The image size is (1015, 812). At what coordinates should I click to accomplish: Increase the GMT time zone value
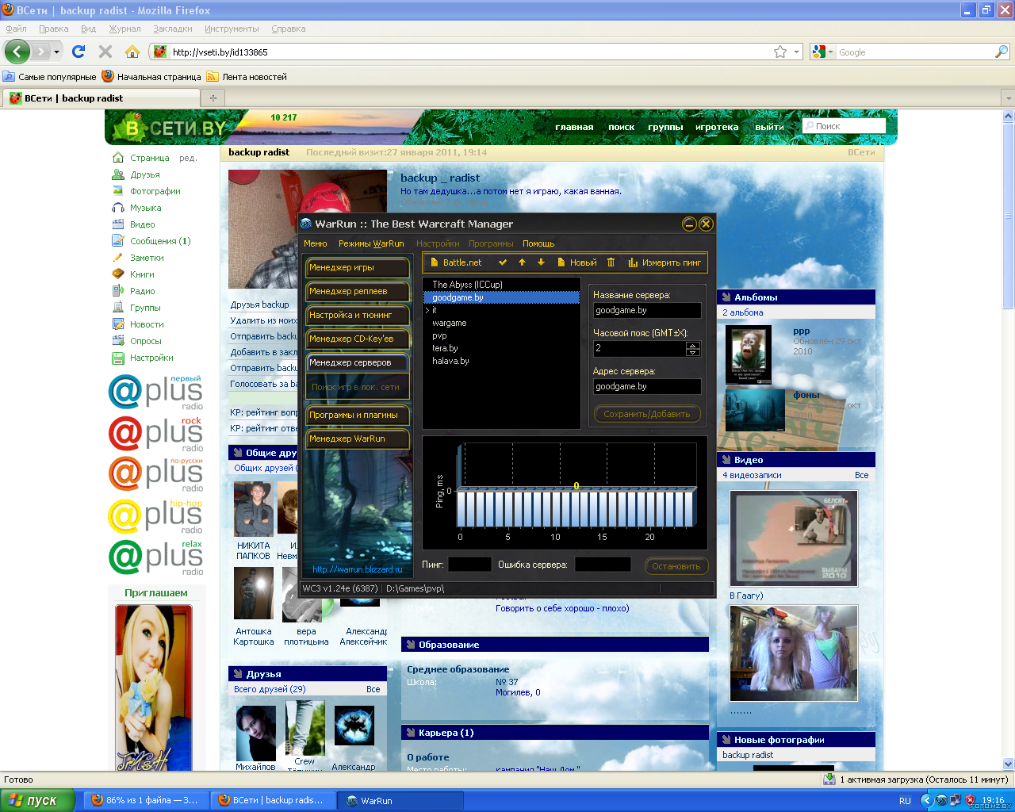pos(693,345)
